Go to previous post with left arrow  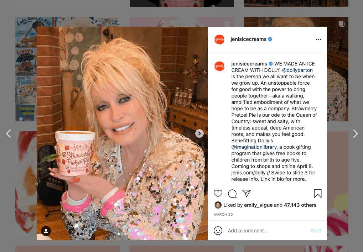click(x=9, y=133)
